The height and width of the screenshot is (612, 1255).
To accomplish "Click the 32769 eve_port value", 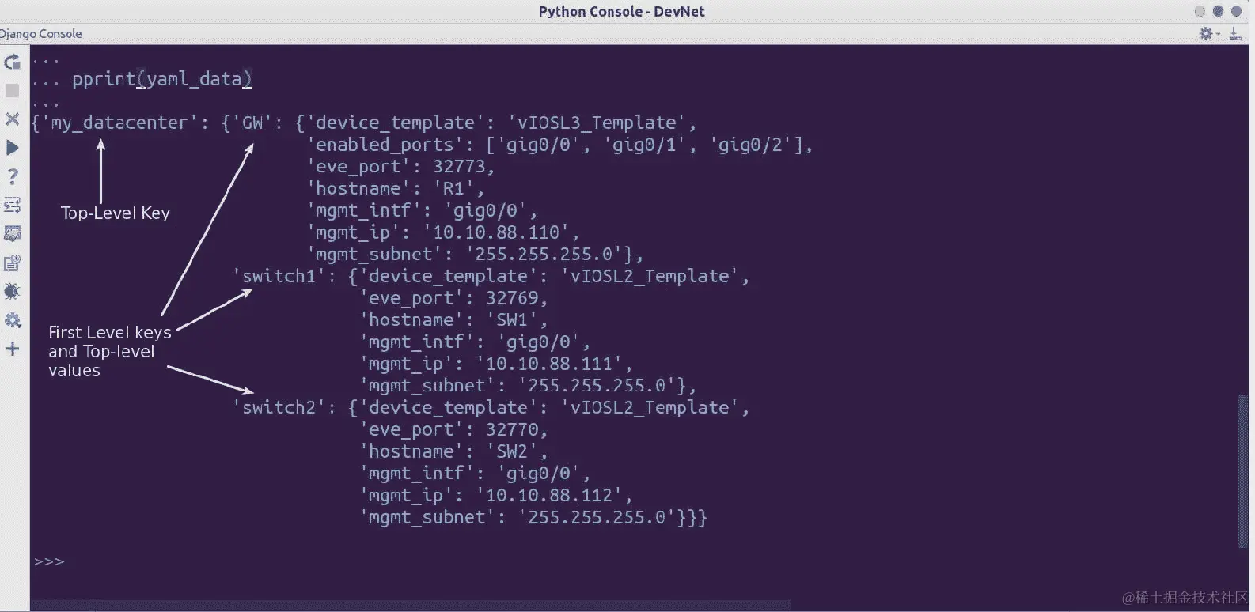I will click(512, 298).
